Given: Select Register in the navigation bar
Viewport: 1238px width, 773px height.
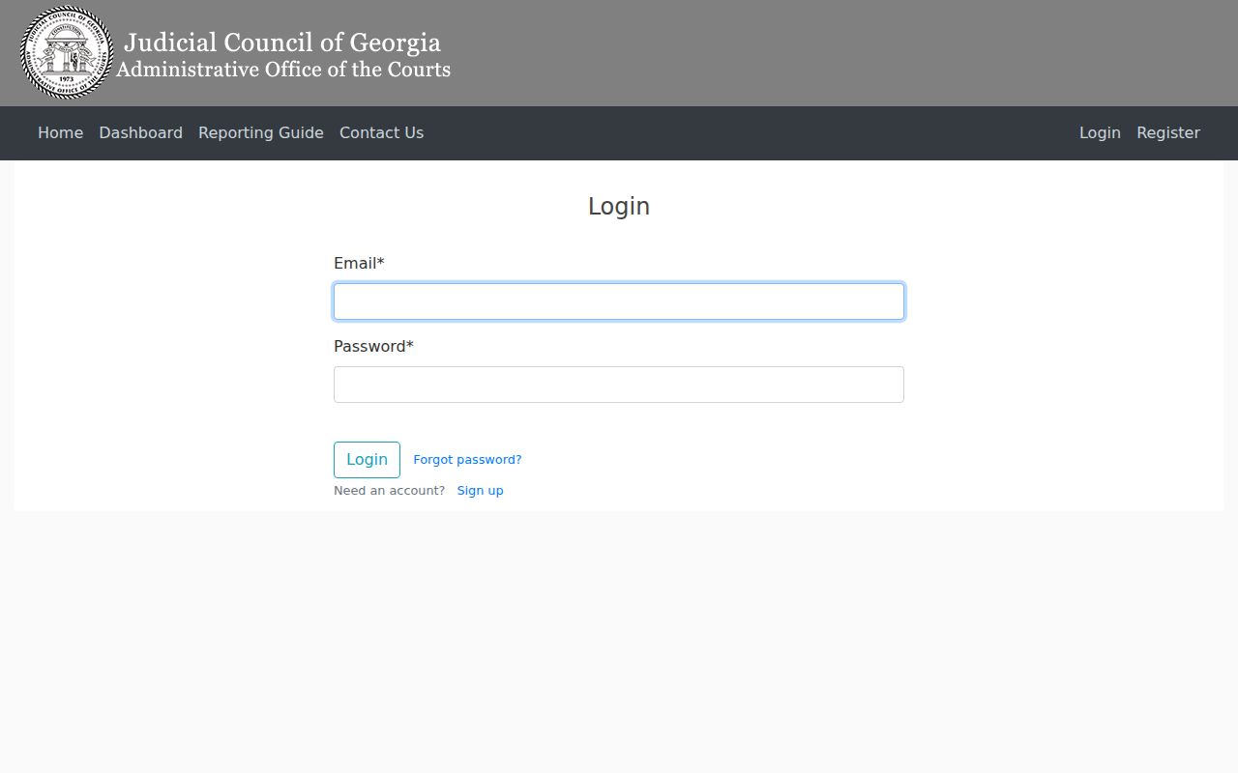Looking at the screenshot, I should click(1168, 133).
